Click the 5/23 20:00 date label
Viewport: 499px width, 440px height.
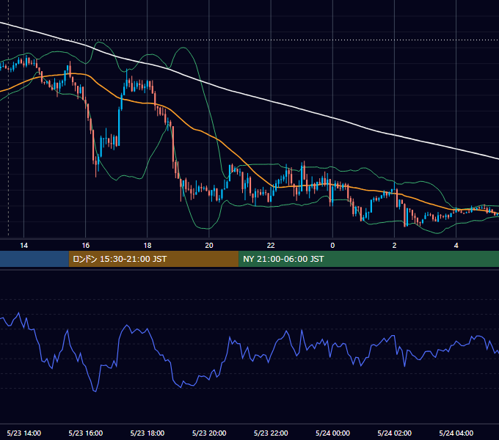(x=209, y=433)
